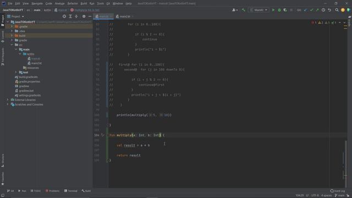Open the Project panel settings gear
This screenshot has width=352, height=198.
[x=84, y=16]
